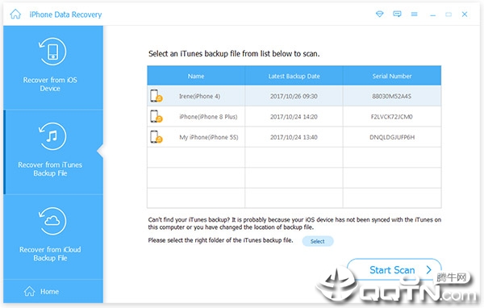Click backup date 2017/10/24 14:20
Screen dimensions: 484x308
(294, 117)
